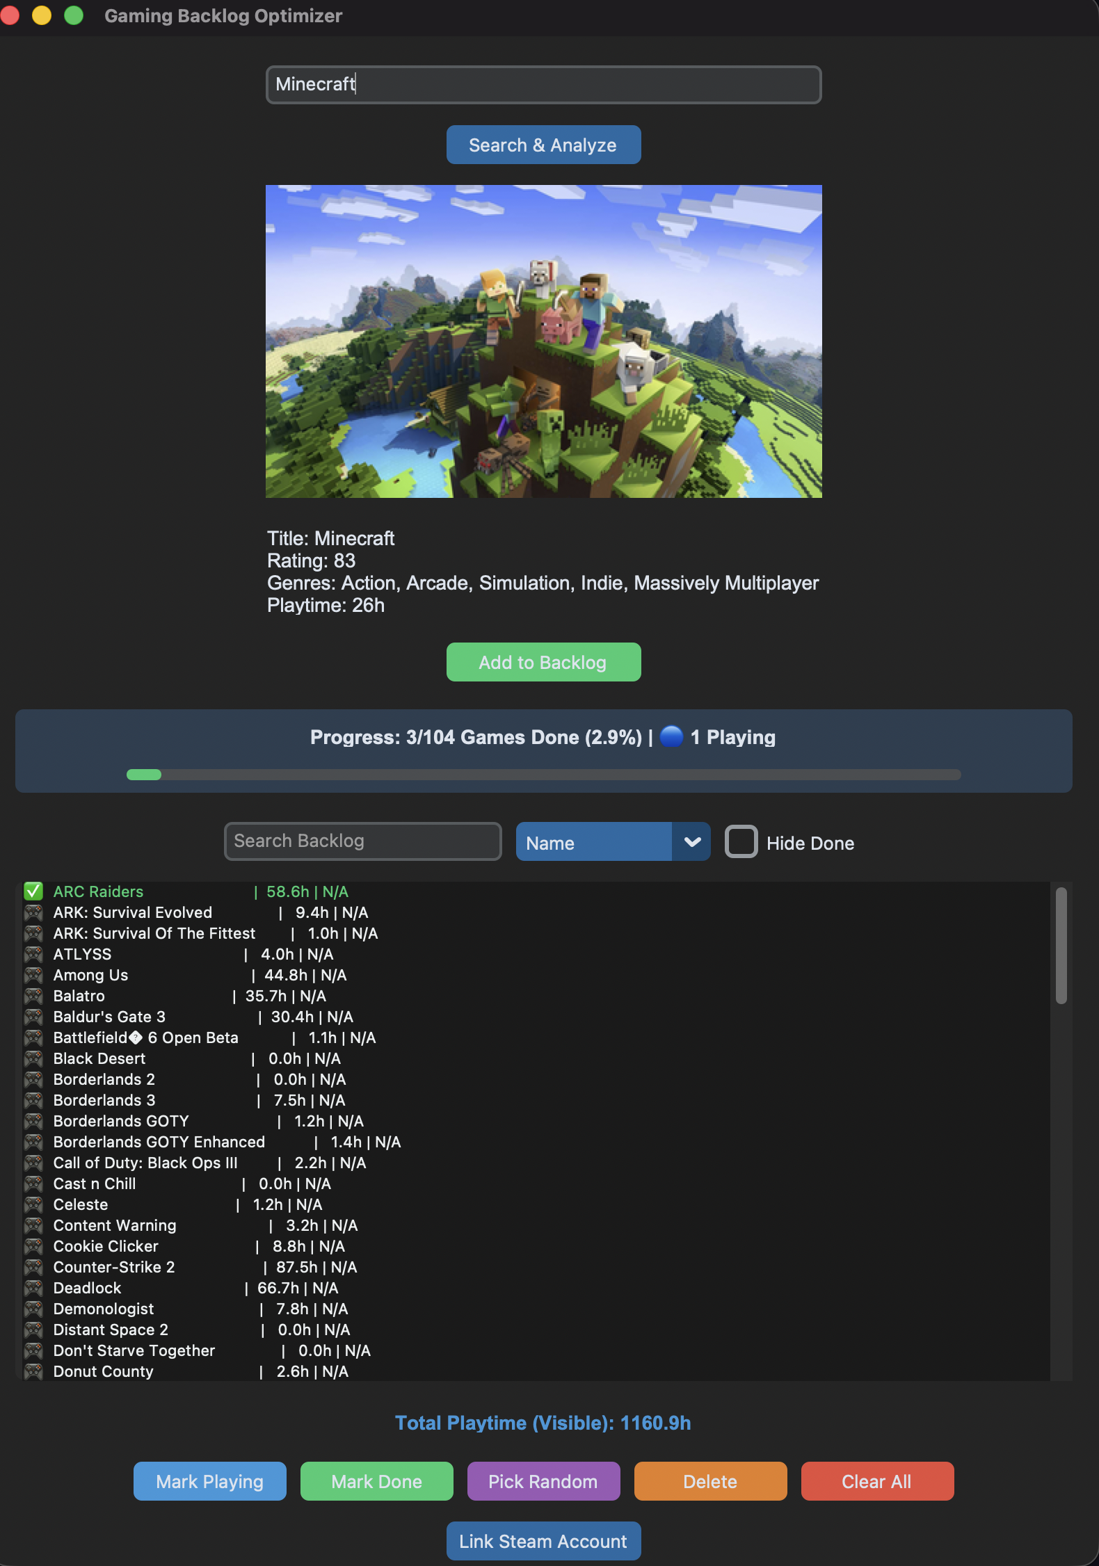Click the Total Playtime (Visible) label
This screenshot has height=1566, width=1099.
click(x=543, y=1423)
